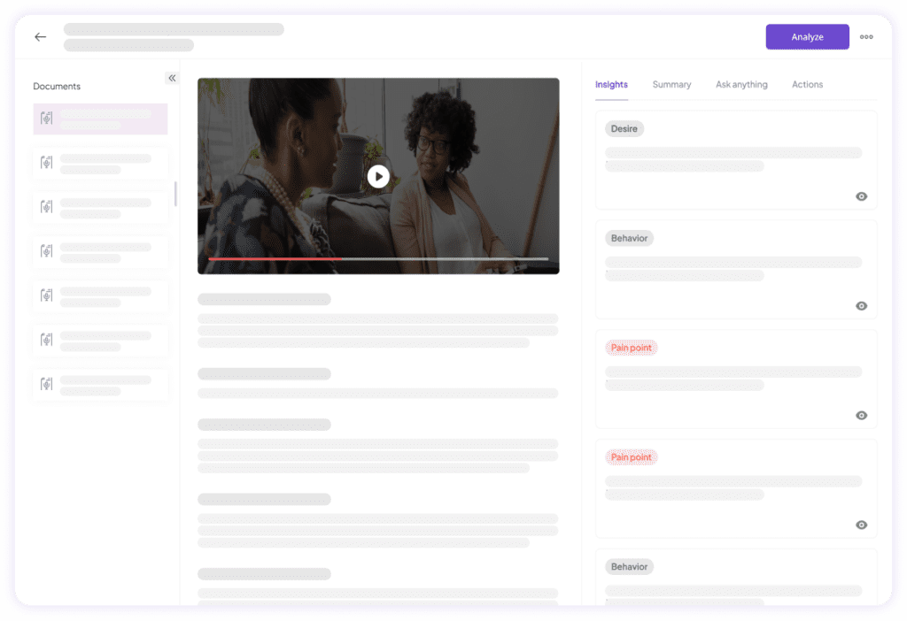Screen dimensions: 907x621
Task: Toggle visibility on the first Pain point card
Action: (861, 416)
